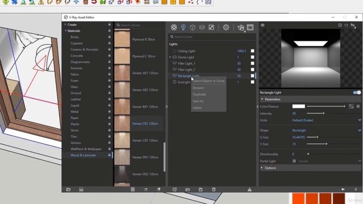Choose Delete from the context menu
Screen dimensions: 363x204
pyautogui.click(x=208, y=108)
